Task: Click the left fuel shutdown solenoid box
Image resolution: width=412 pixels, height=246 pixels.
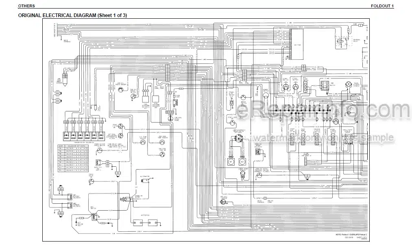Action: [x=146, y=98]
